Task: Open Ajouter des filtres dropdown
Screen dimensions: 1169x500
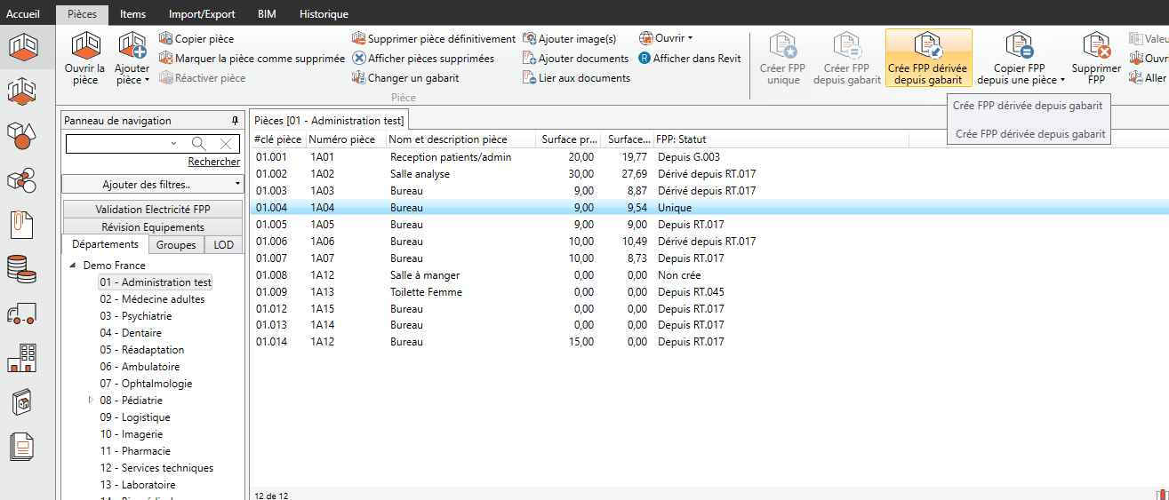Action: pos(152,185)
